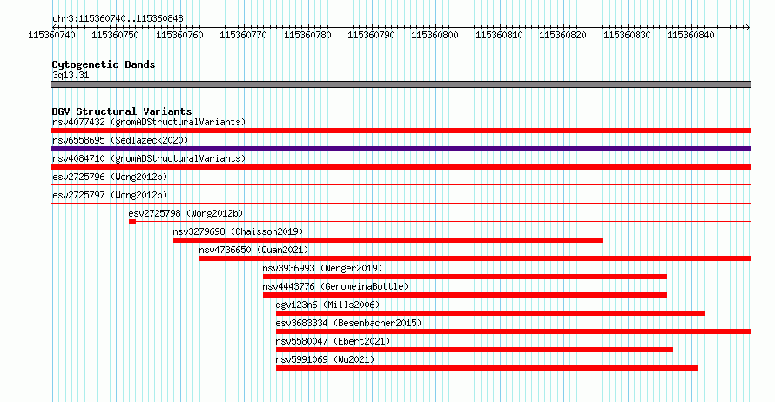The height and width of the screenshot is (402, 775).
Task: Click esv2725798 (Wong2012b) label
Action: click(x=185, y=213)
